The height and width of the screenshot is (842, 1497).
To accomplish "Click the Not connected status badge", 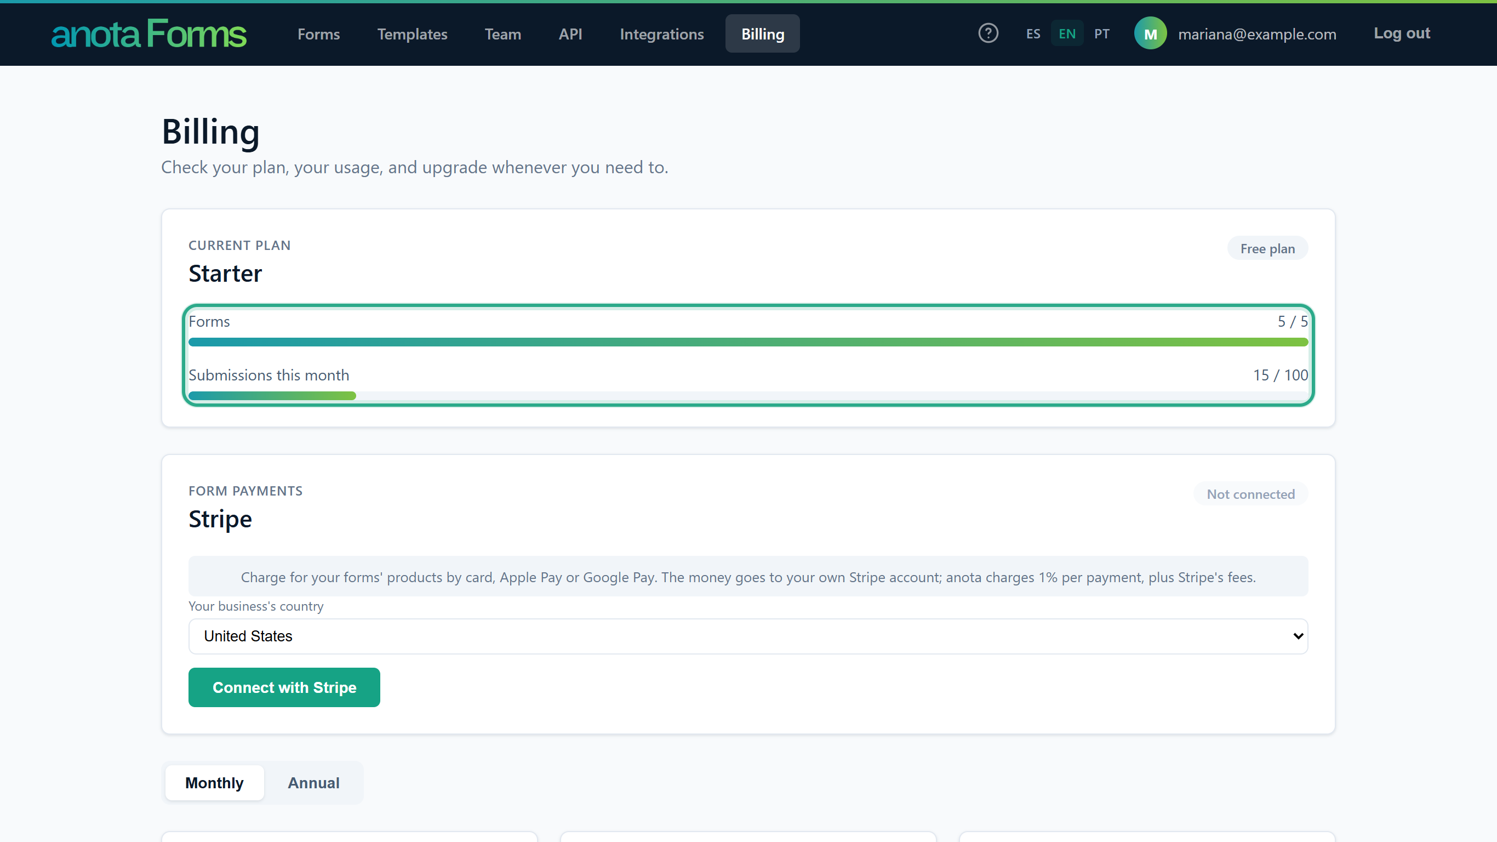I will 1250,494.
